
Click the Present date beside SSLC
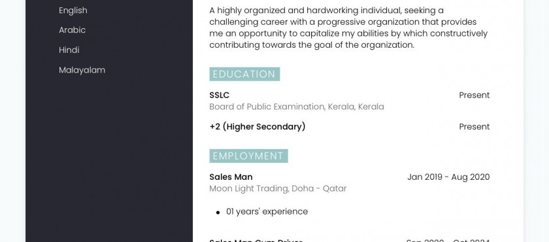coord(474,95)
